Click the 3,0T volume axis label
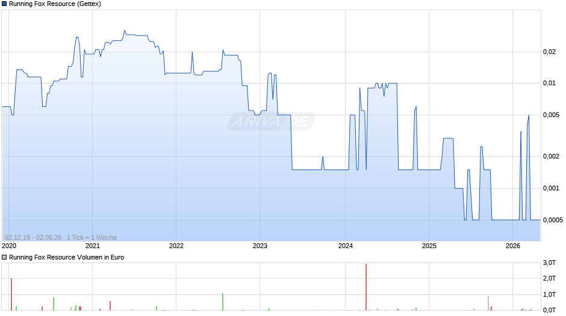This screenshot has height=316, width=566. click(x=549, y=263)
